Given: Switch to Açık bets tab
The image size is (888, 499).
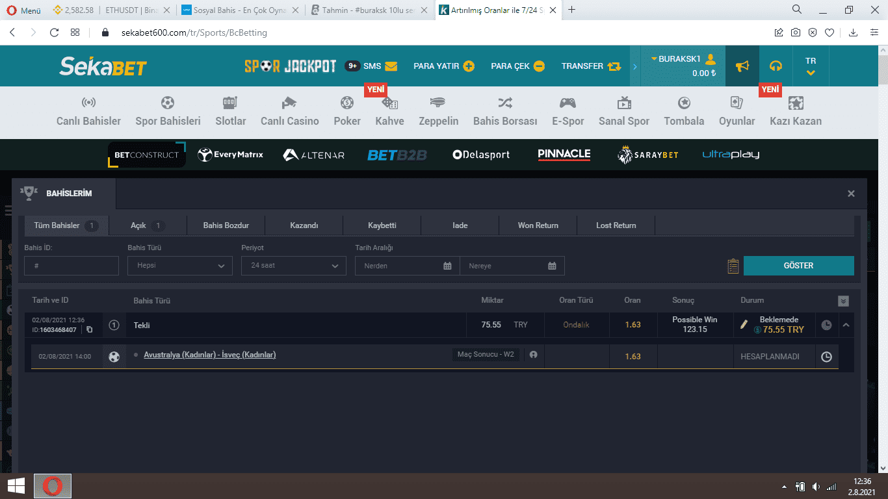Looking at the screenshot, I should (148, 225).
